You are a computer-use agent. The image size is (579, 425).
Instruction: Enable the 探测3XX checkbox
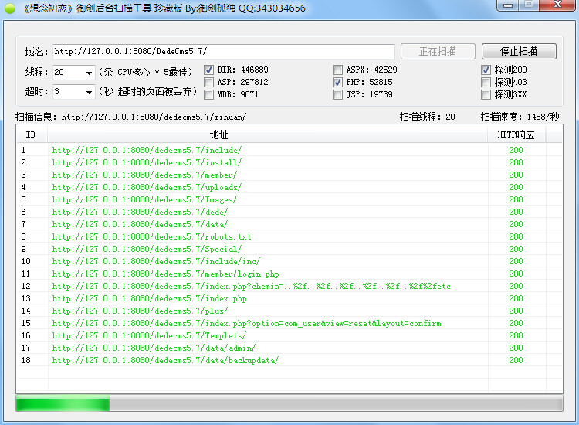click(x=486, y=95)
